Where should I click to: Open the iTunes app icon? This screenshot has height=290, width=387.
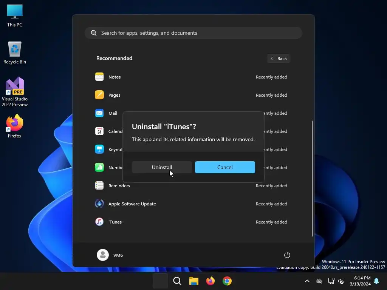[x=99, y=222]
